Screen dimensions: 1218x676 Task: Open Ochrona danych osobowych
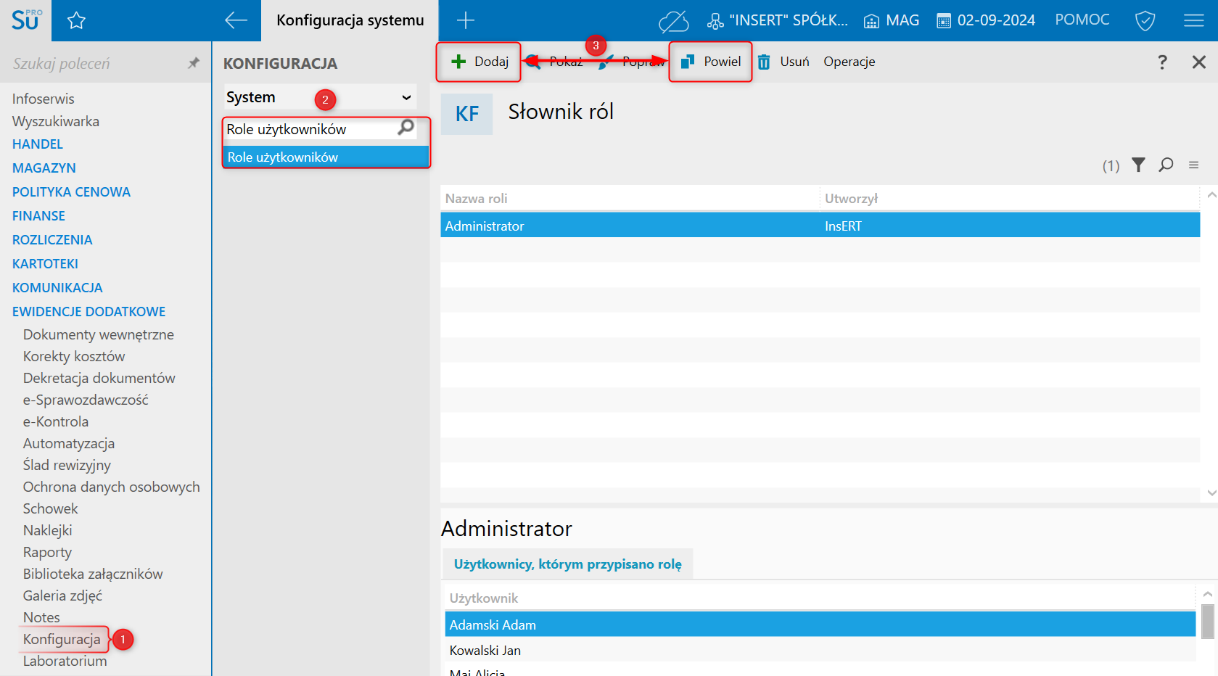pyautogui.click(x=111, y=487)
